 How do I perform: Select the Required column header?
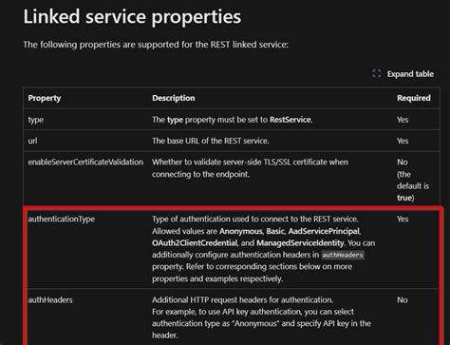click(x=414, y=98)
